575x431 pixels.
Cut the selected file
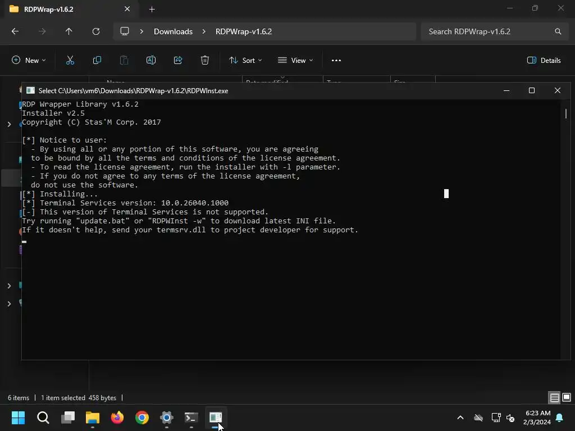(70, 61)
